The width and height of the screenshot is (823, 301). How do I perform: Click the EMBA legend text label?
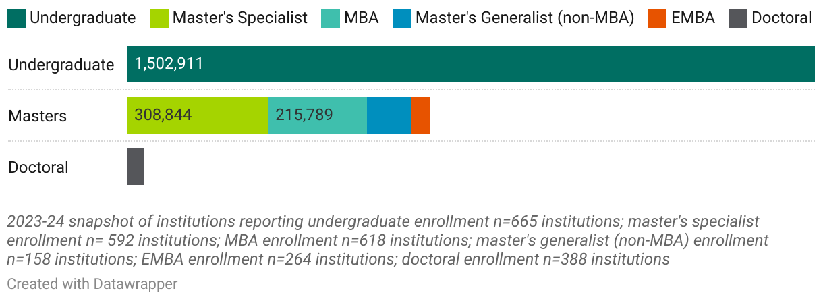pyautogui.click(x=693, y=18)
